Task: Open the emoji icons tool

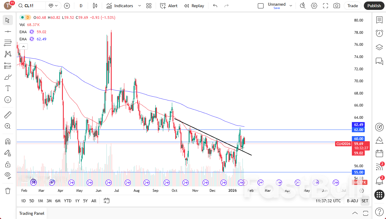Action: (x=8, y=99)
